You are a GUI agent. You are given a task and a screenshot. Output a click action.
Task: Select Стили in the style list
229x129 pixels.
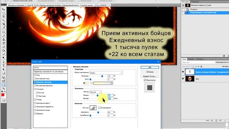pyautogui.click(x=50, y=68)
